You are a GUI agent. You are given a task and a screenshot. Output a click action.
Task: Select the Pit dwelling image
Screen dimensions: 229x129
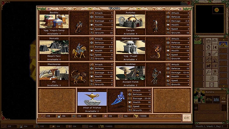pyautogui.click(x=54, y=73)
